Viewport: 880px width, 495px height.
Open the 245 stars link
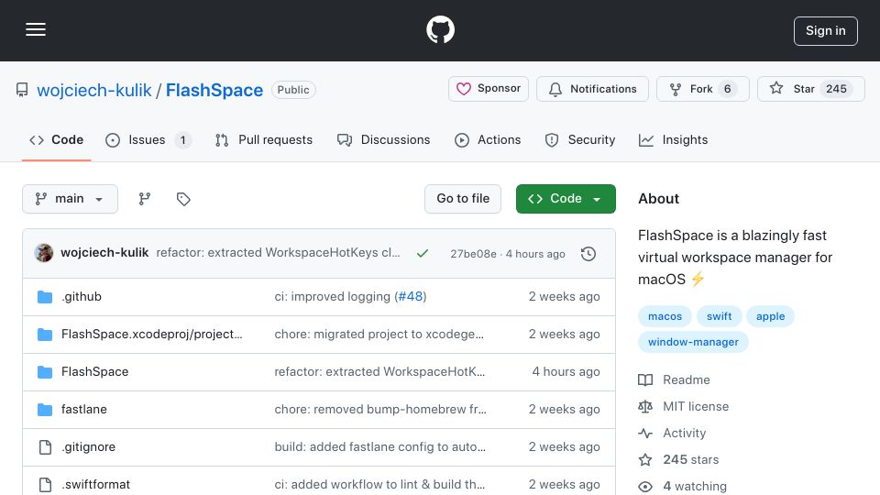pos(691,459)
